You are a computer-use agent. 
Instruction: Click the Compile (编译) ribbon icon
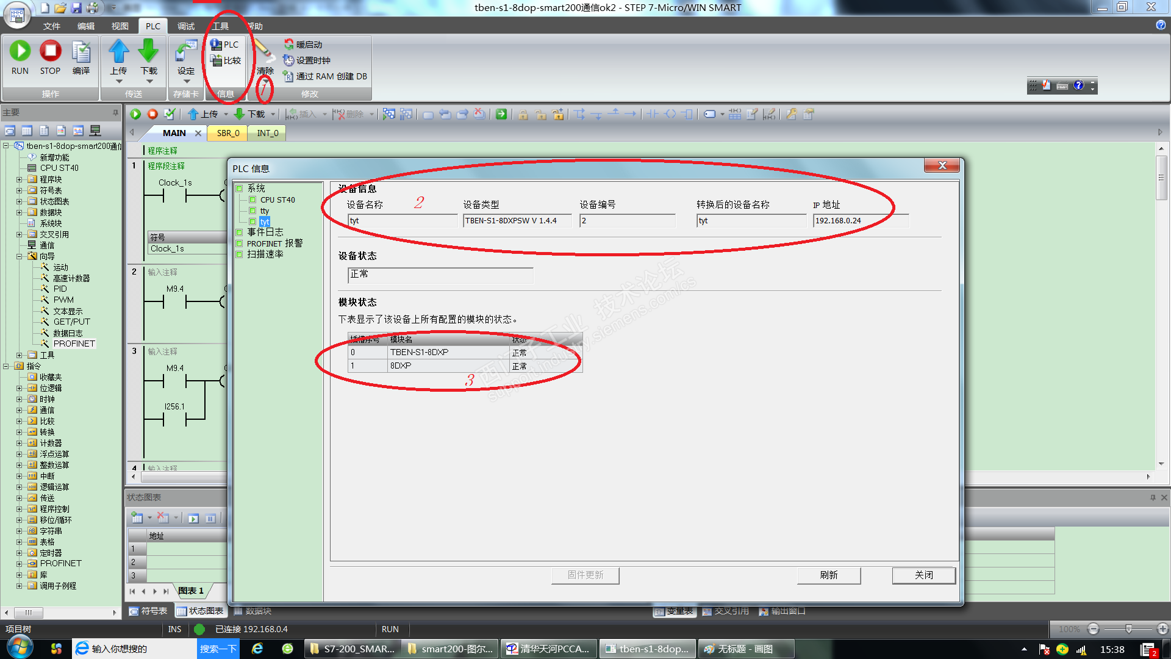(81, 52)
